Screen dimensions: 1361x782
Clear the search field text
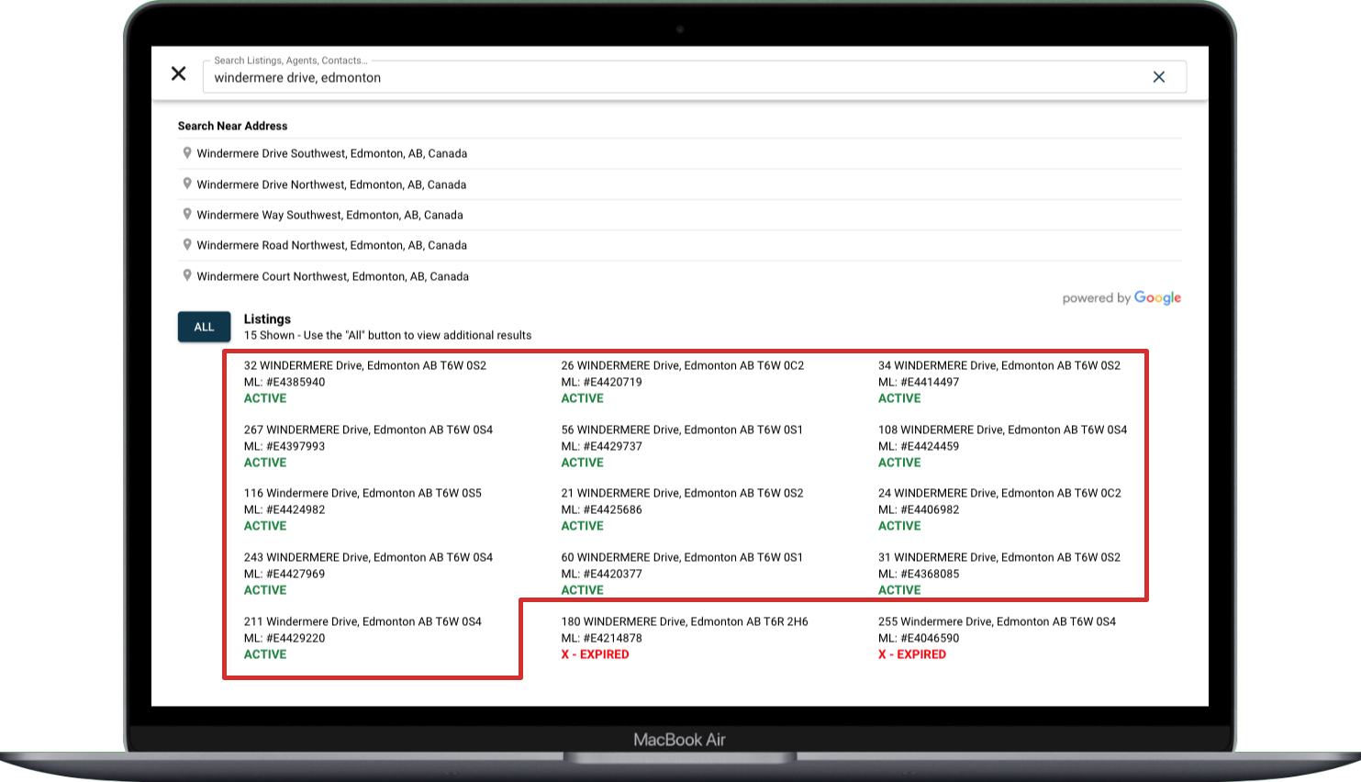[x=1159, y=77]
